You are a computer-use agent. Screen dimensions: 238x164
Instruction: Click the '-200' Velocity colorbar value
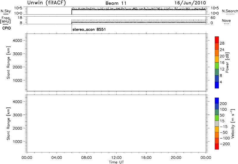click(225, 144)
